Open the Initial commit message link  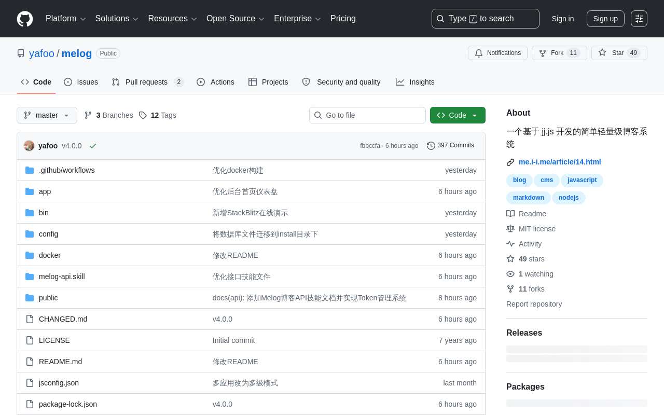click(x=233, y=340)
